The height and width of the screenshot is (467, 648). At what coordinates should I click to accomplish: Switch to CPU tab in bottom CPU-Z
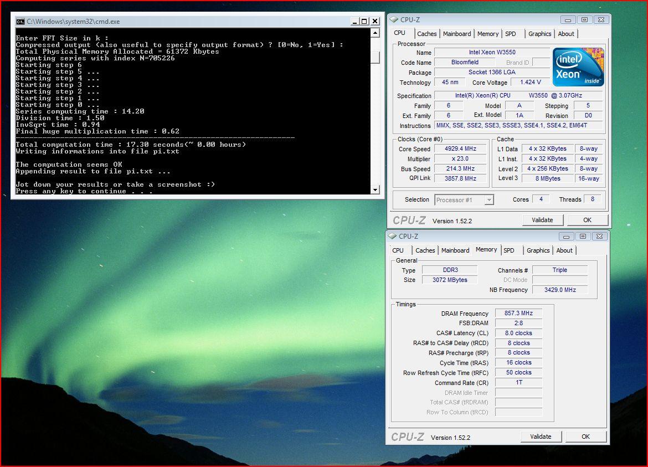point(398,250)
